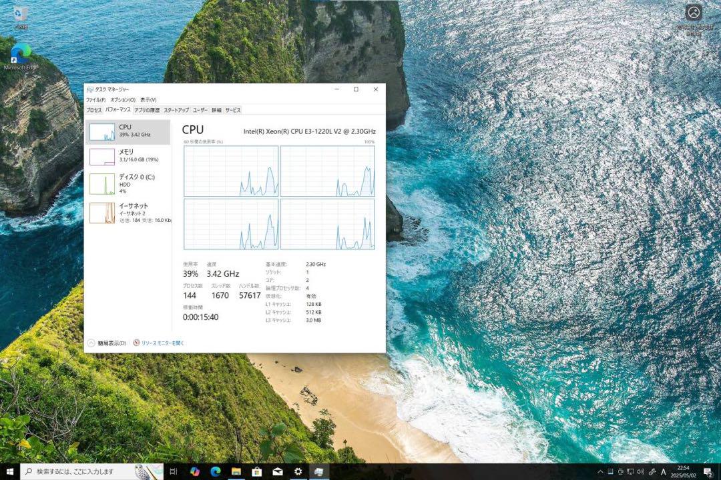
Task: Open File Explorer from the taskbar
Action: (236, 472)
